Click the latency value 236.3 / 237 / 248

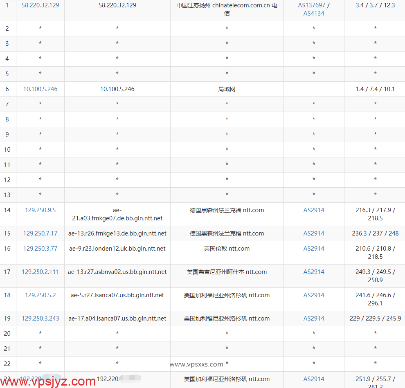(x=375, y=233)
